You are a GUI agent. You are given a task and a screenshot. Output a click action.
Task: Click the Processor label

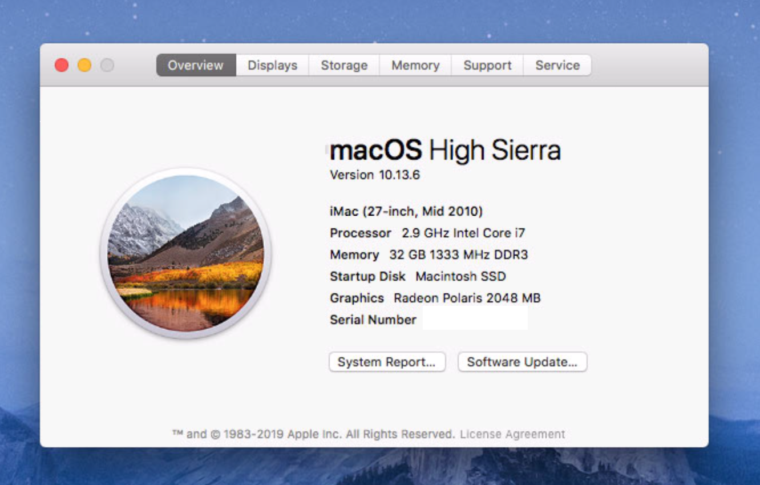[361, 233]
